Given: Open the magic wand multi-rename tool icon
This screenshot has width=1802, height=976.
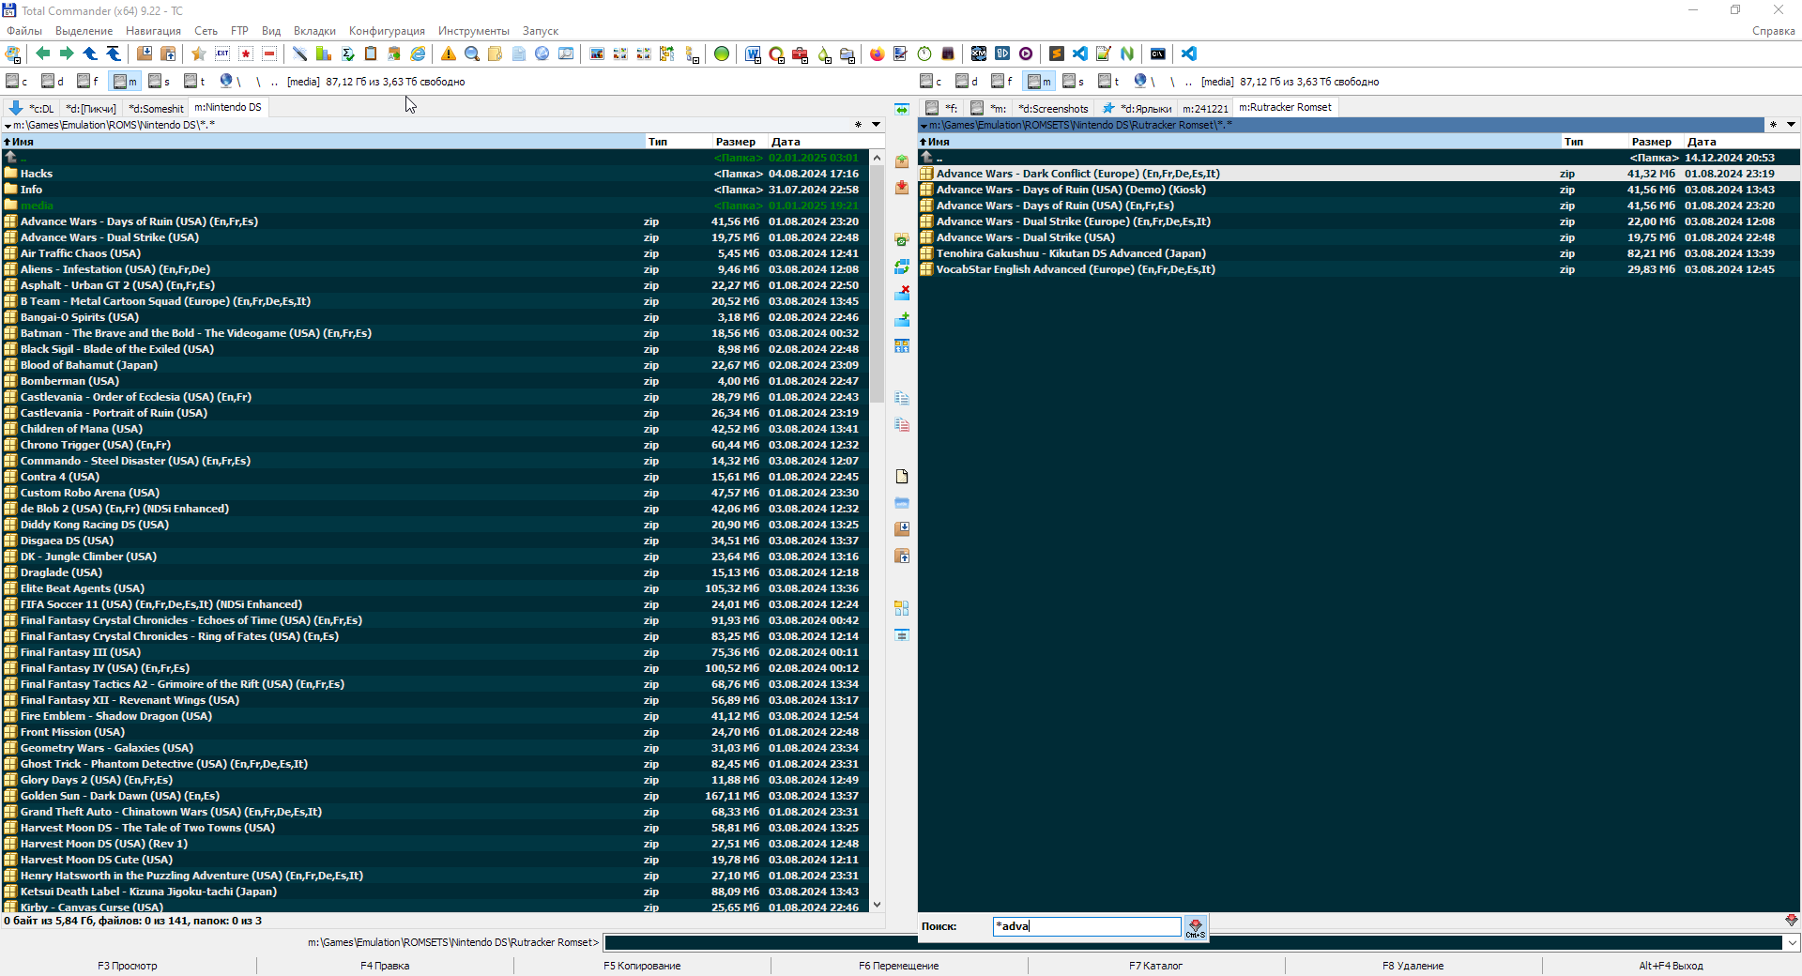Looking at the screenshot, I should (300, 53).
